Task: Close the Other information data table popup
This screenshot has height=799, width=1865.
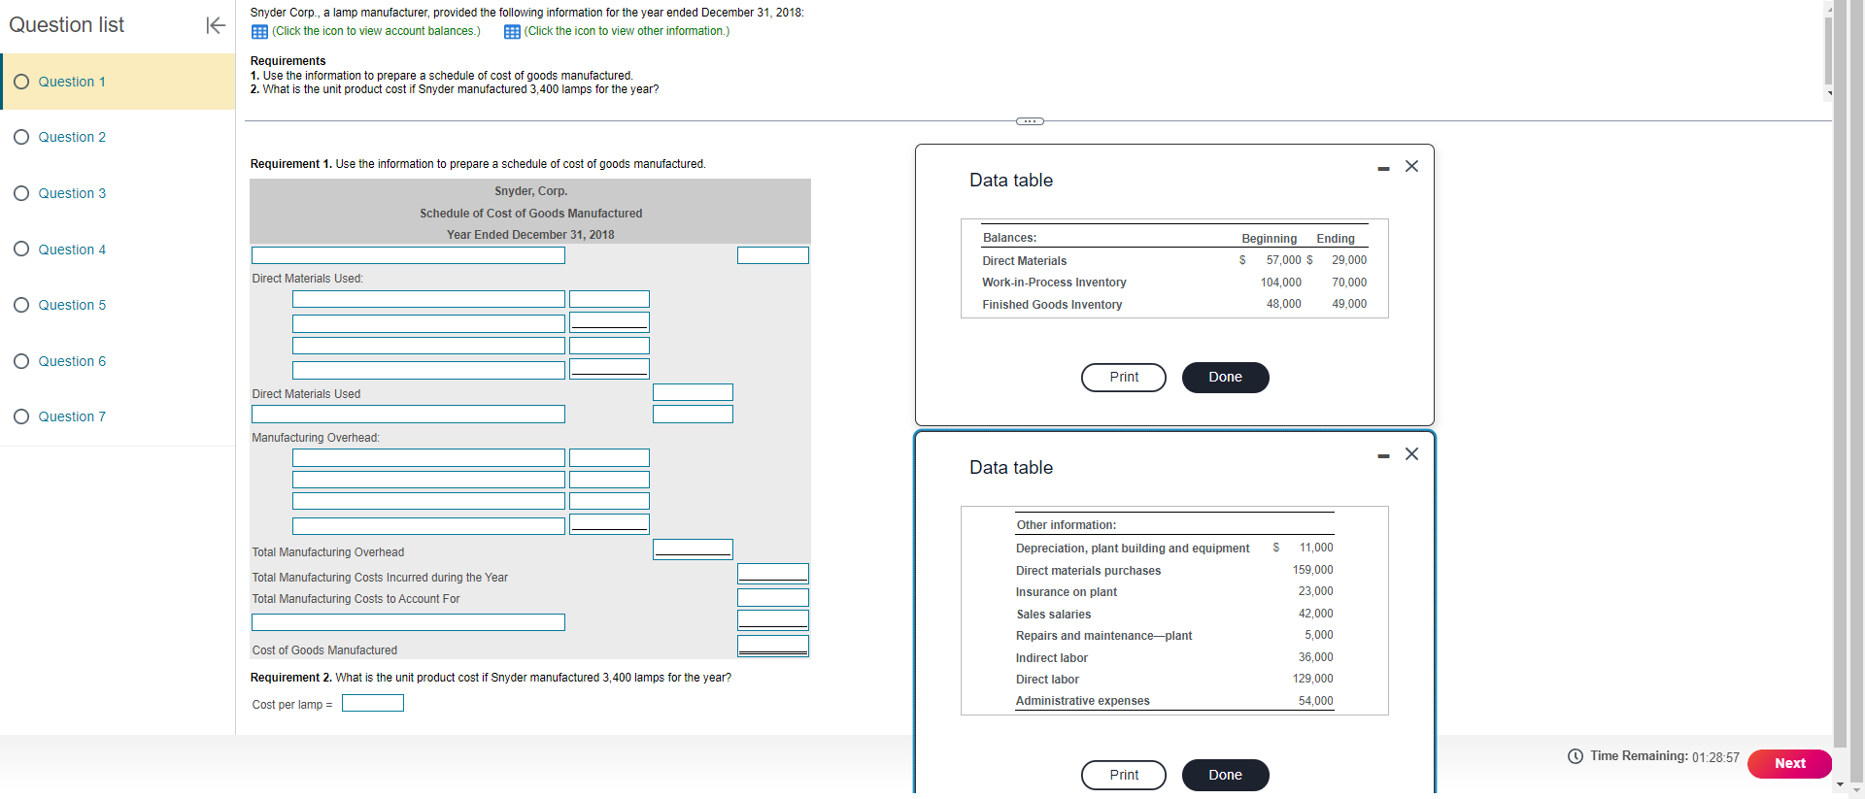Action: point(1411,453)
